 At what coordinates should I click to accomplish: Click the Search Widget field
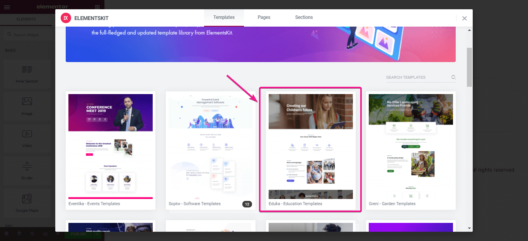[30, 35]
